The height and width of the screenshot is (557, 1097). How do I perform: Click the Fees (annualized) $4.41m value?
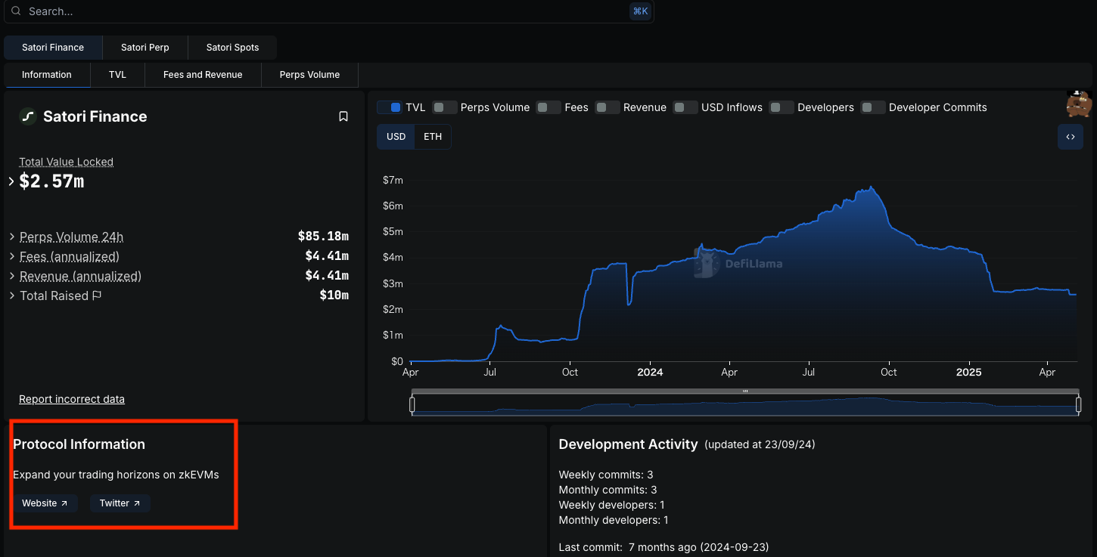click(327, 256)
